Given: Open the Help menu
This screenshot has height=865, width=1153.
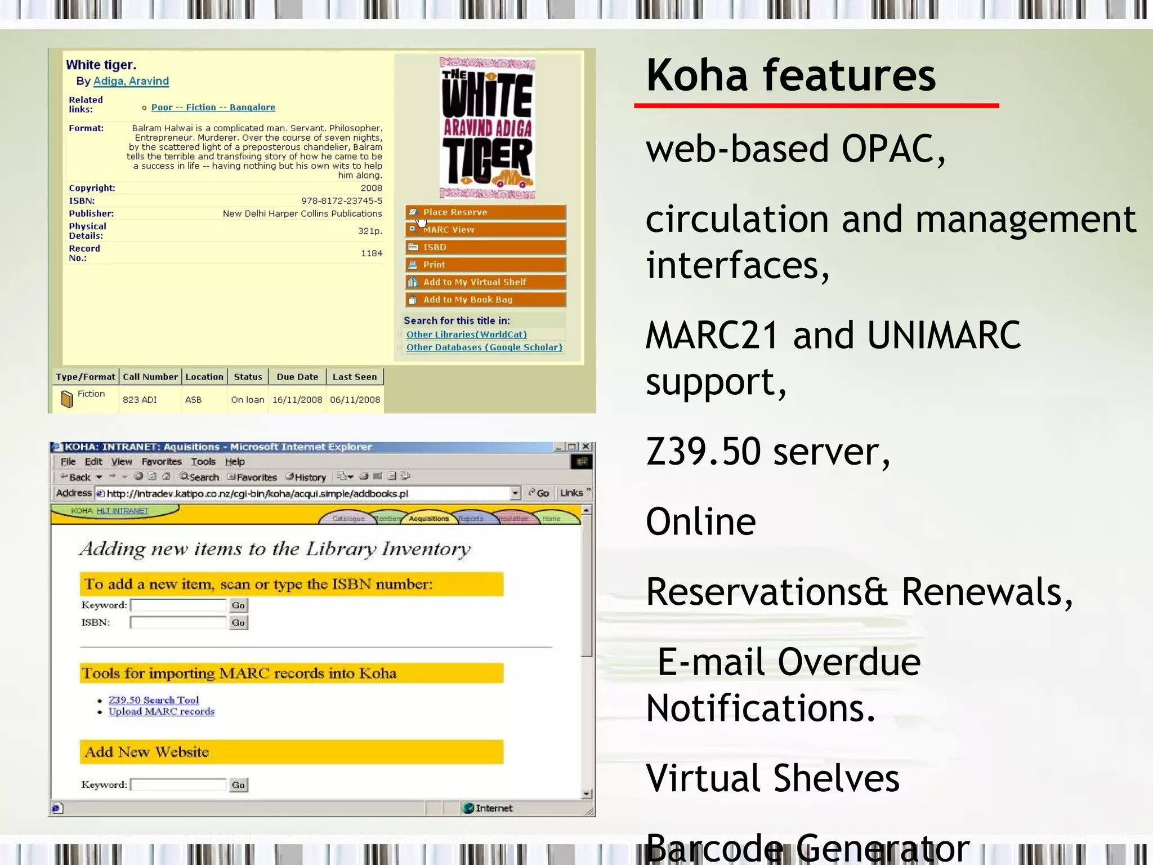Looking at the screenshot, I should coord(235,462).
